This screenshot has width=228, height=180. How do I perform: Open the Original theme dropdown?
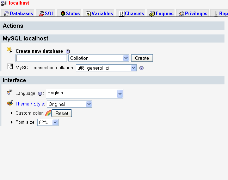(69, 104)
